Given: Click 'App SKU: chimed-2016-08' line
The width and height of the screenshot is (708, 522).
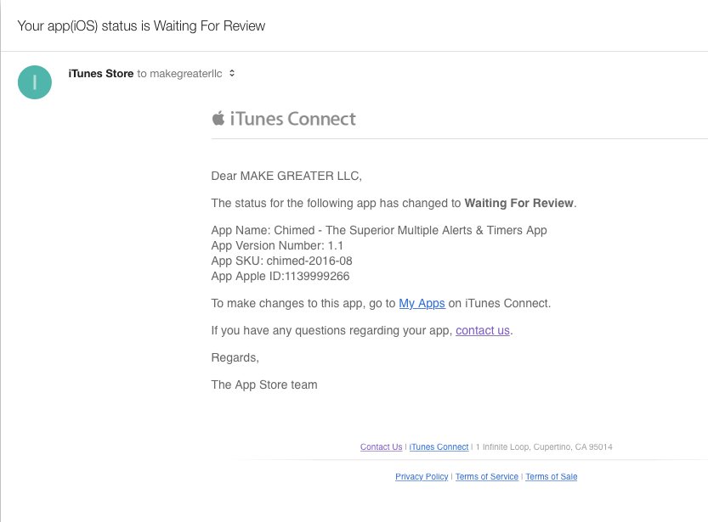Looking at the screenshot, I should pos(281,261).
